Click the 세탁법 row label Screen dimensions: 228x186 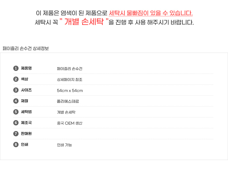[x=27, y=112]
